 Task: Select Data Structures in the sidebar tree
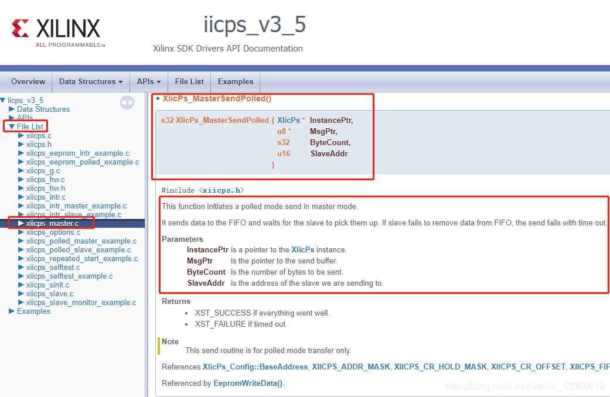43,109
